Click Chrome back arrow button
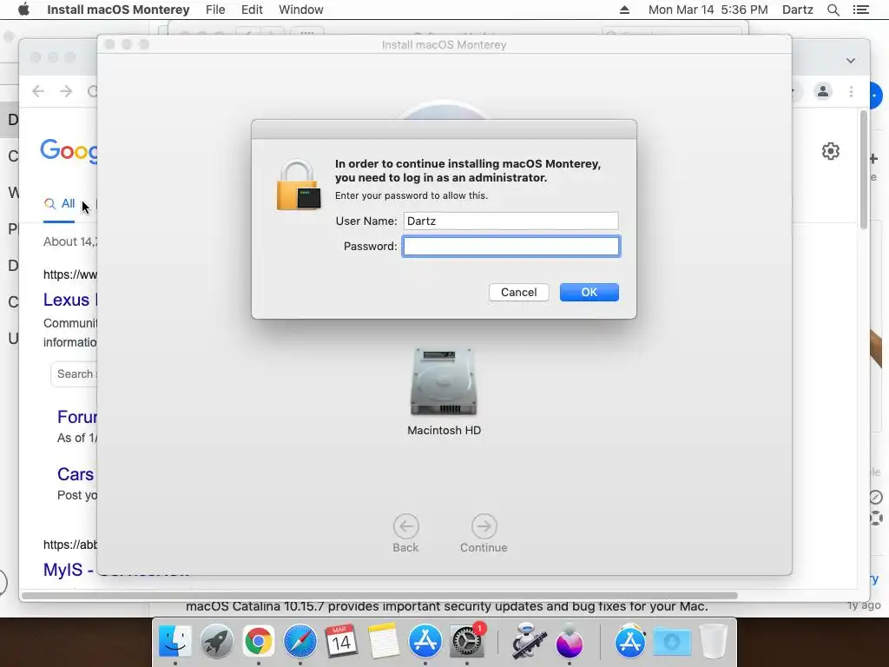This screenshot has height=667, width=889. [x=38, y=91]
